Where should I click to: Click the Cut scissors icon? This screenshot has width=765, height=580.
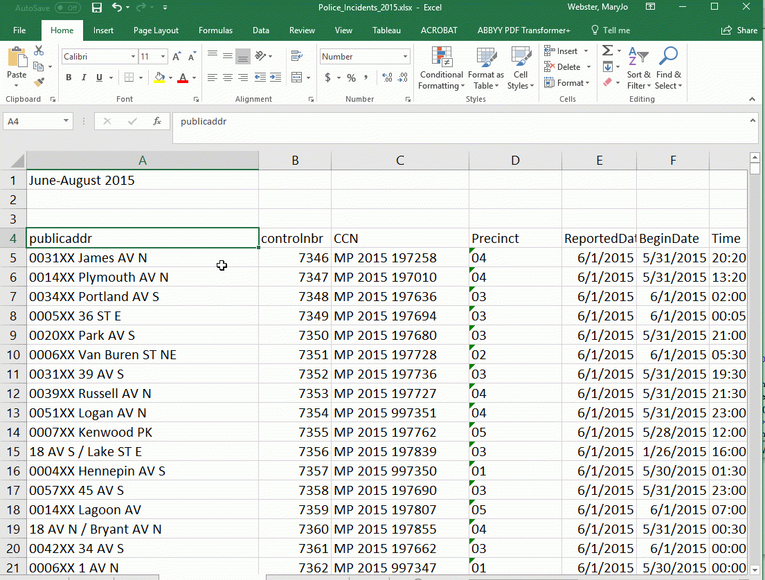point(39,51)
